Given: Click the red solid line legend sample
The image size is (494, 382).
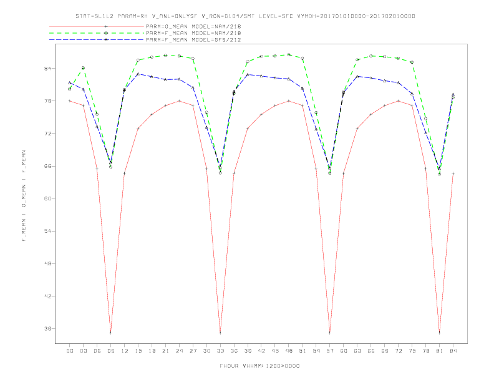Looking at the screenshot, I should [x=97, y=26].
